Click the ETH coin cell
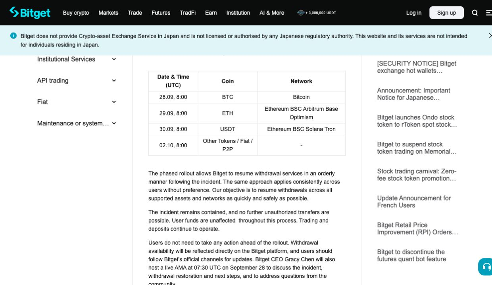The image size is (492, 285). coord(228,113)
